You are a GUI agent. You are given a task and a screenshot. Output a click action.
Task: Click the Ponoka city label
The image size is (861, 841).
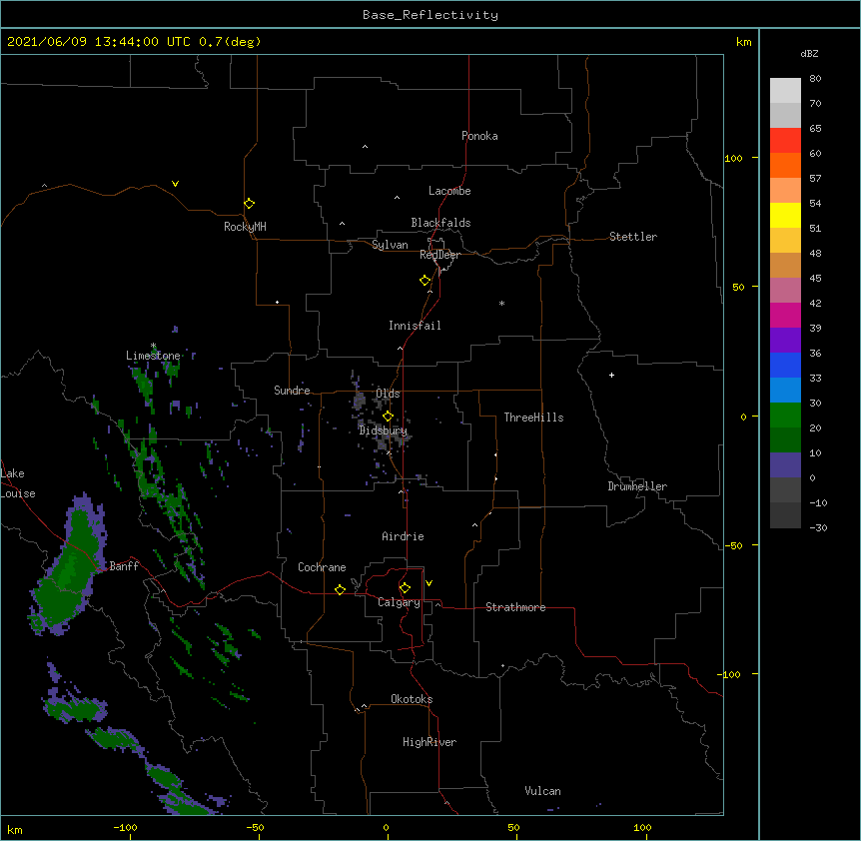pos(479,136)
